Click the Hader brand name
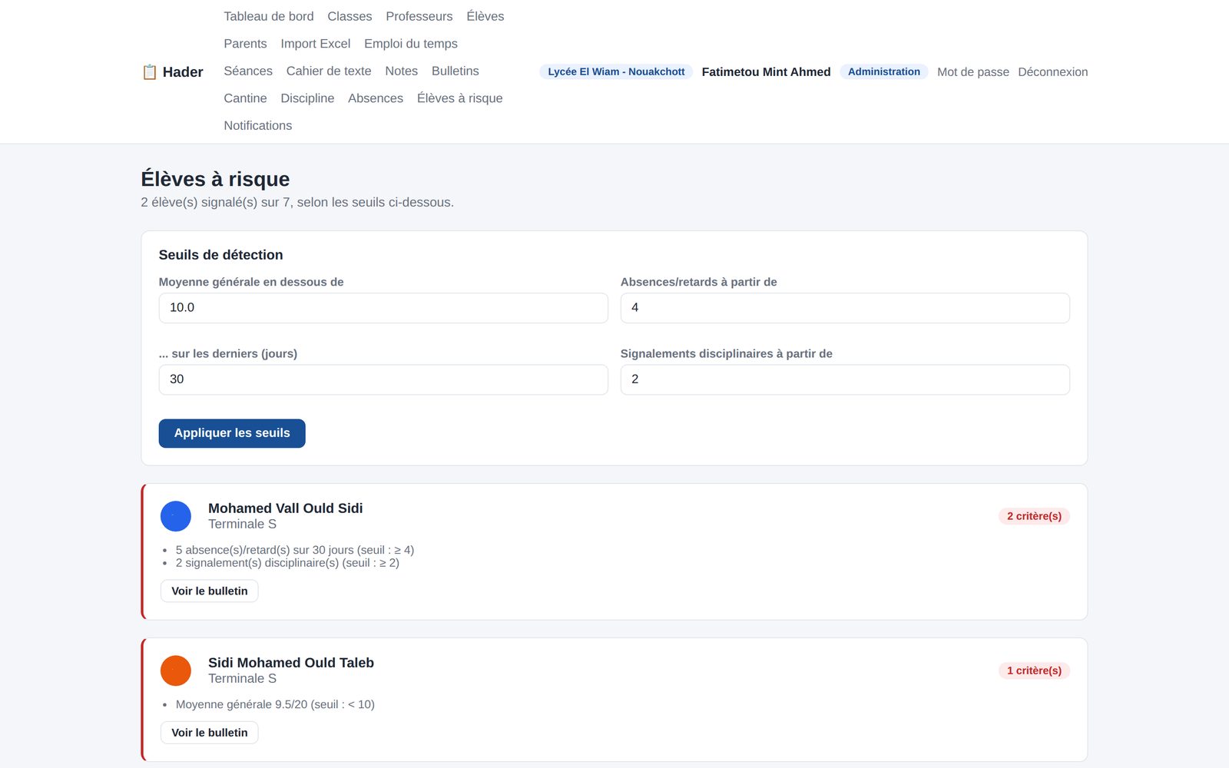 click(x=183, y=72)
